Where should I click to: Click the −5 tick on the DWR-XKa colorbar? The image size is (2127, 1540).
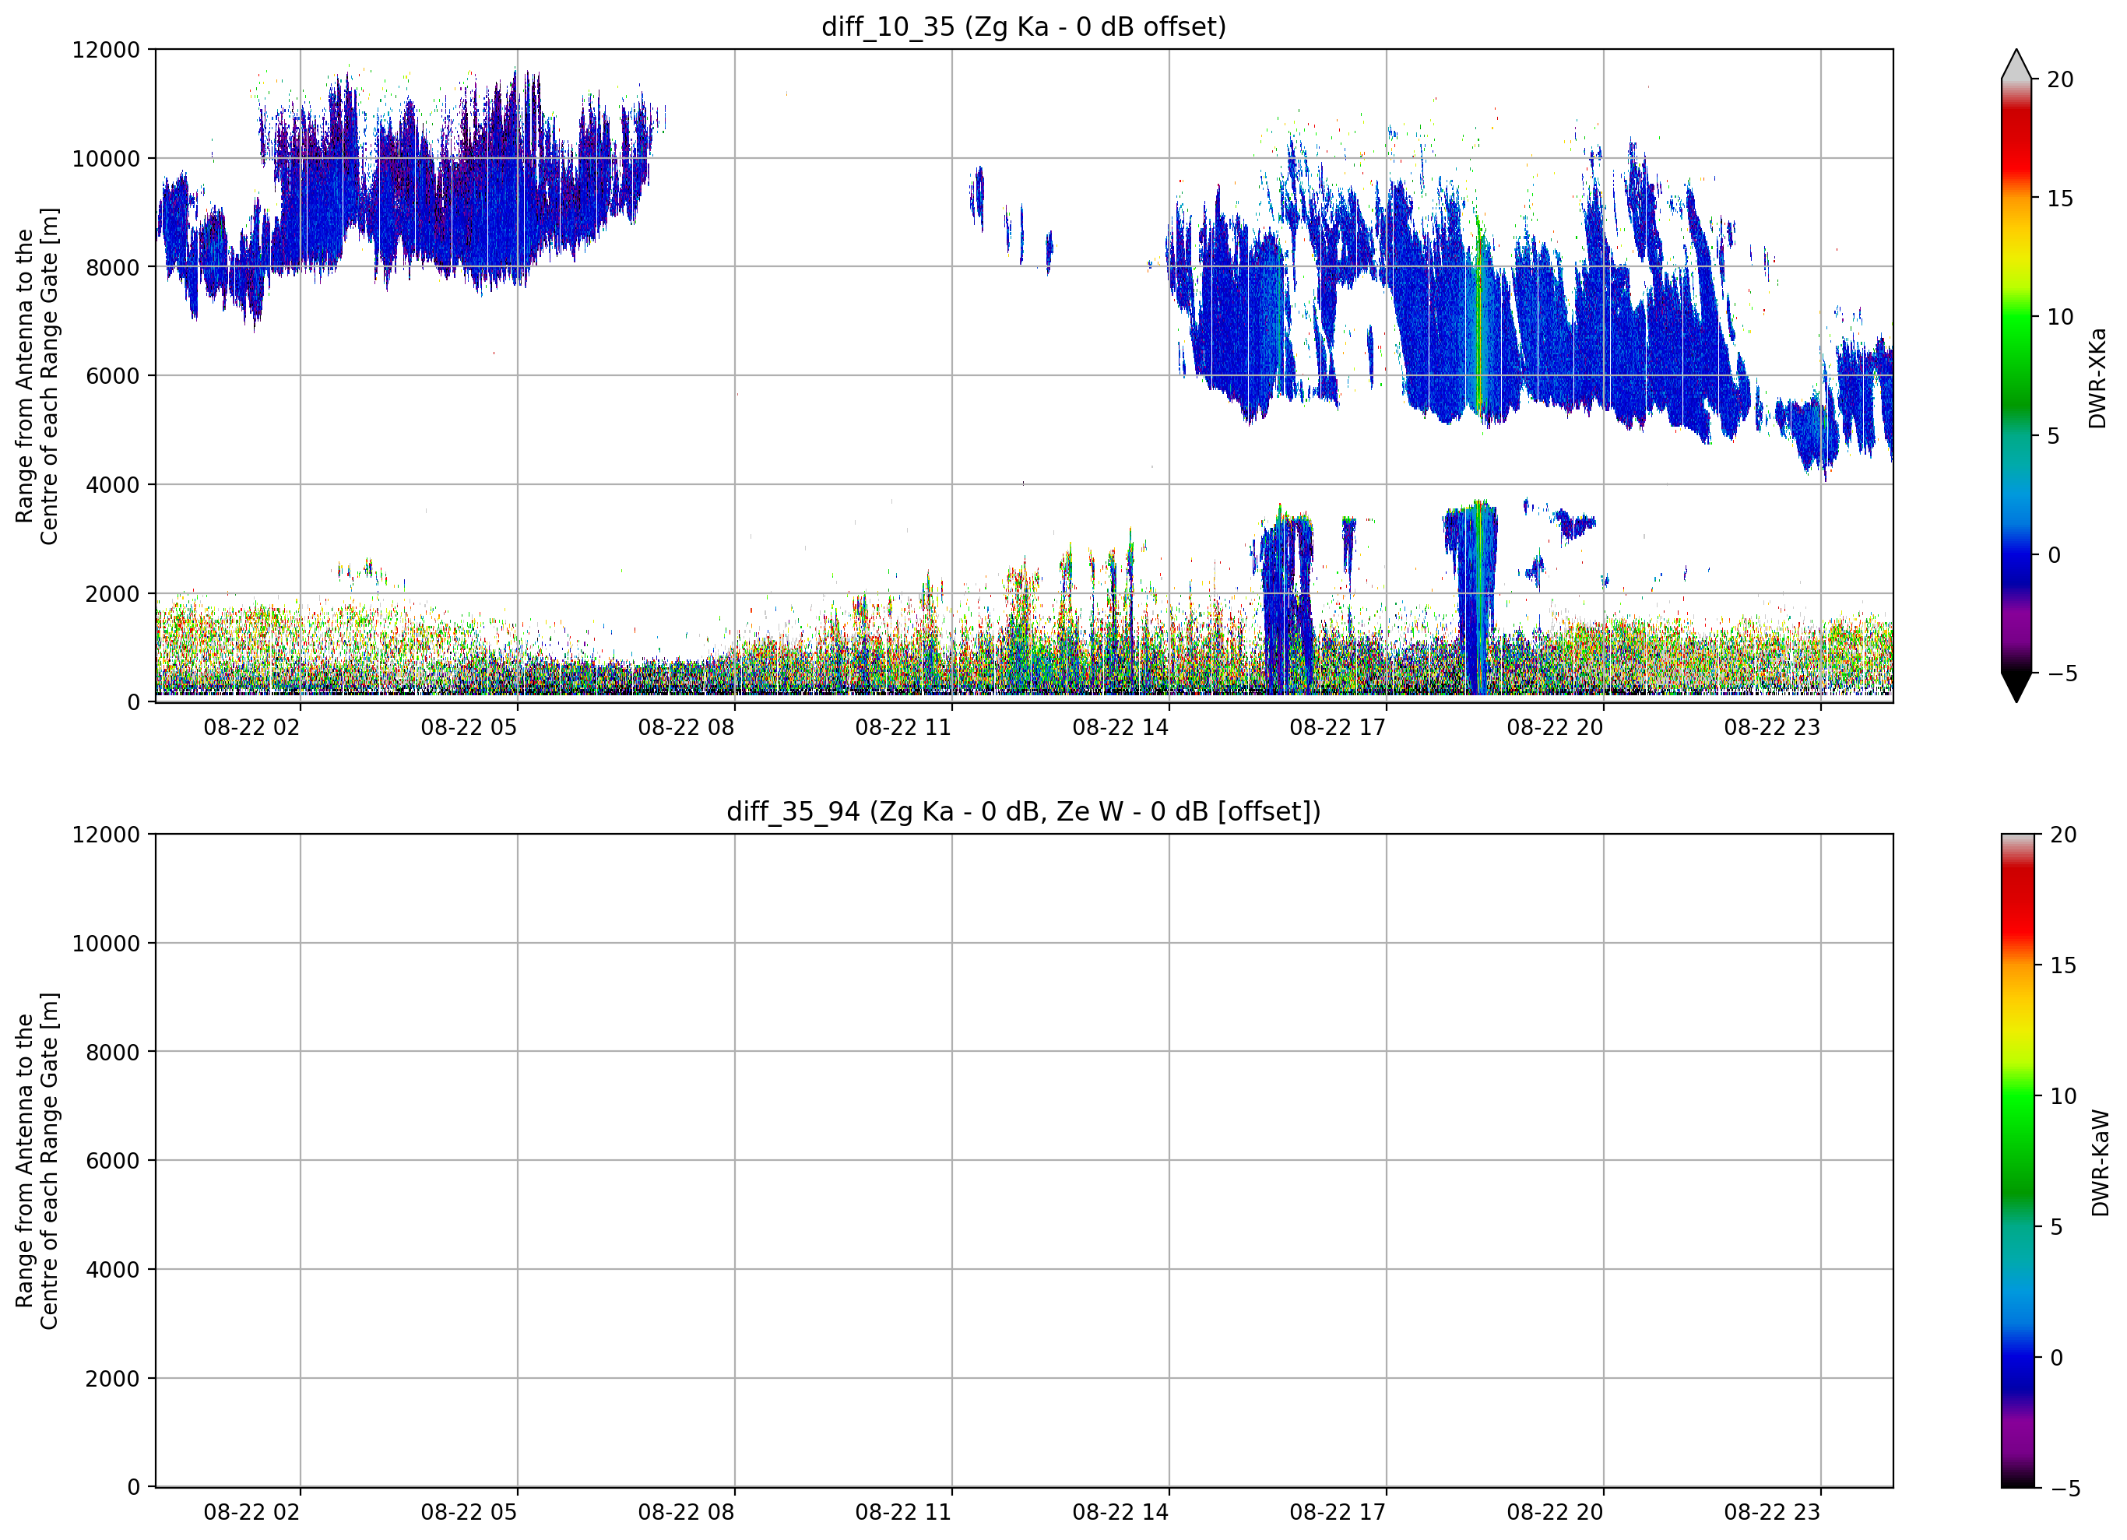tap(2062, 673)
